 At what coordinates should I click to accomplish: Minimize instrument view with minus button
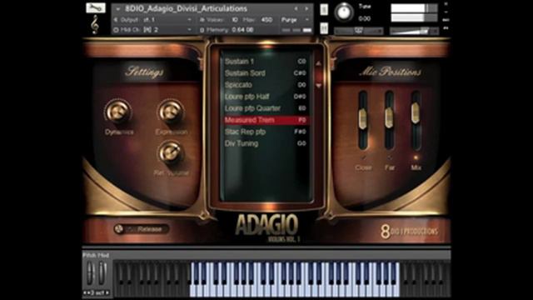446,12
